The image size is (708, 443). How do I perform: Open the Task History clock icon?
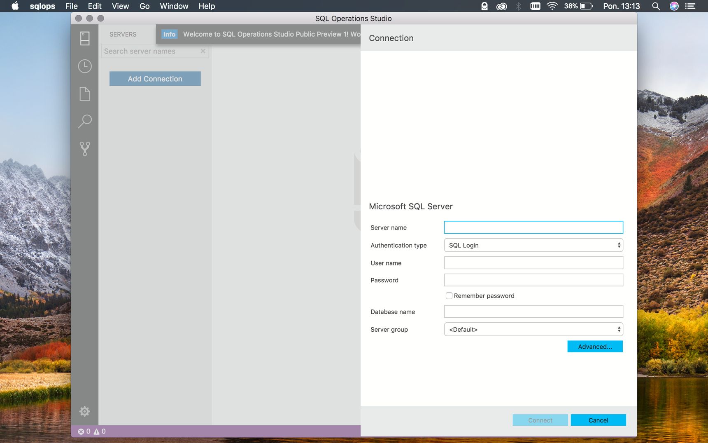point(85,66)
